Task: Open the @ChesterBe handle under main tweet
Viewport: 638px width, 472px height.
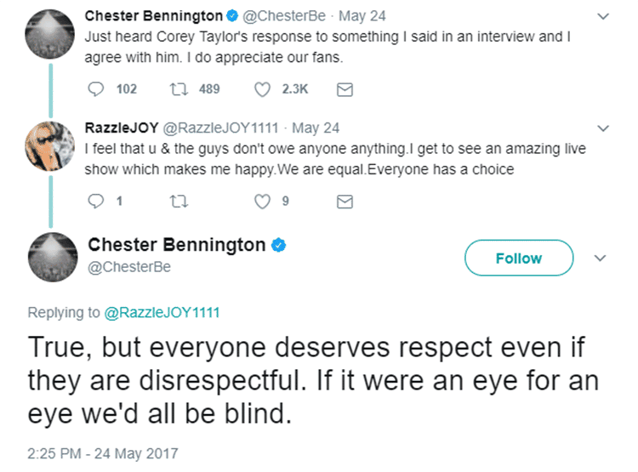Action: [x=128, y=266]
